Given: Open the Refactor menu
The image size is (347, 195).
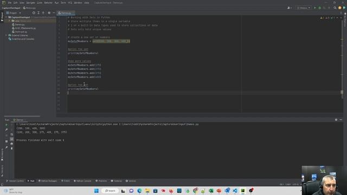Looking at the screenshot, I should point(48,3).
